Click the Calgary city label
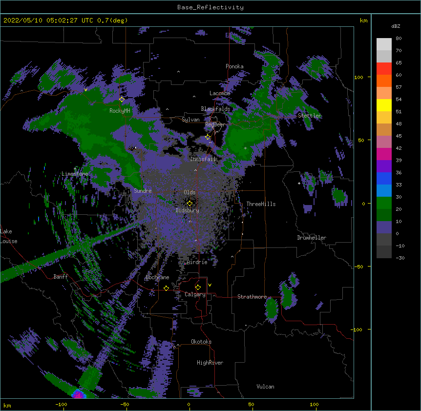Viewport: 421px width, 411px height. (195, 294)
